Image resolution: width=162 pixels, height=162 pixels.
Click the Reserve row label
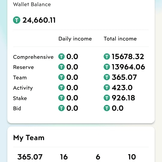coord(23,67)
